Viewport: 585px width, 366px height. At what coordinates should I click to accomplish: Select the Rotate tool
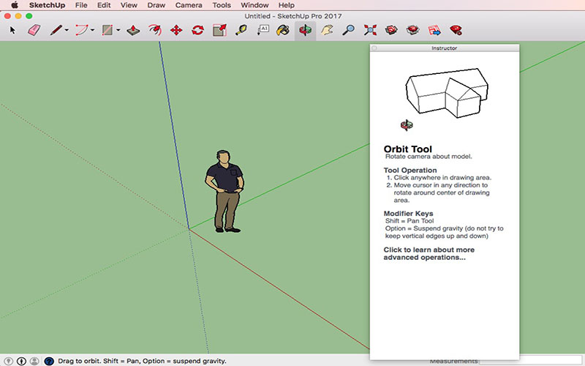[197, 30]
